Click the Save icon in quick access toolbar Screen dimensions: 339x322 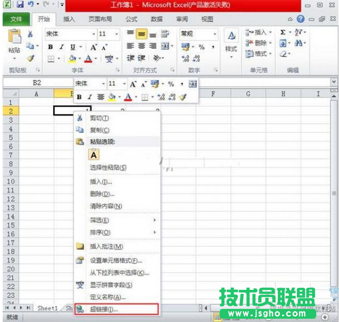[x=20, y=4]
